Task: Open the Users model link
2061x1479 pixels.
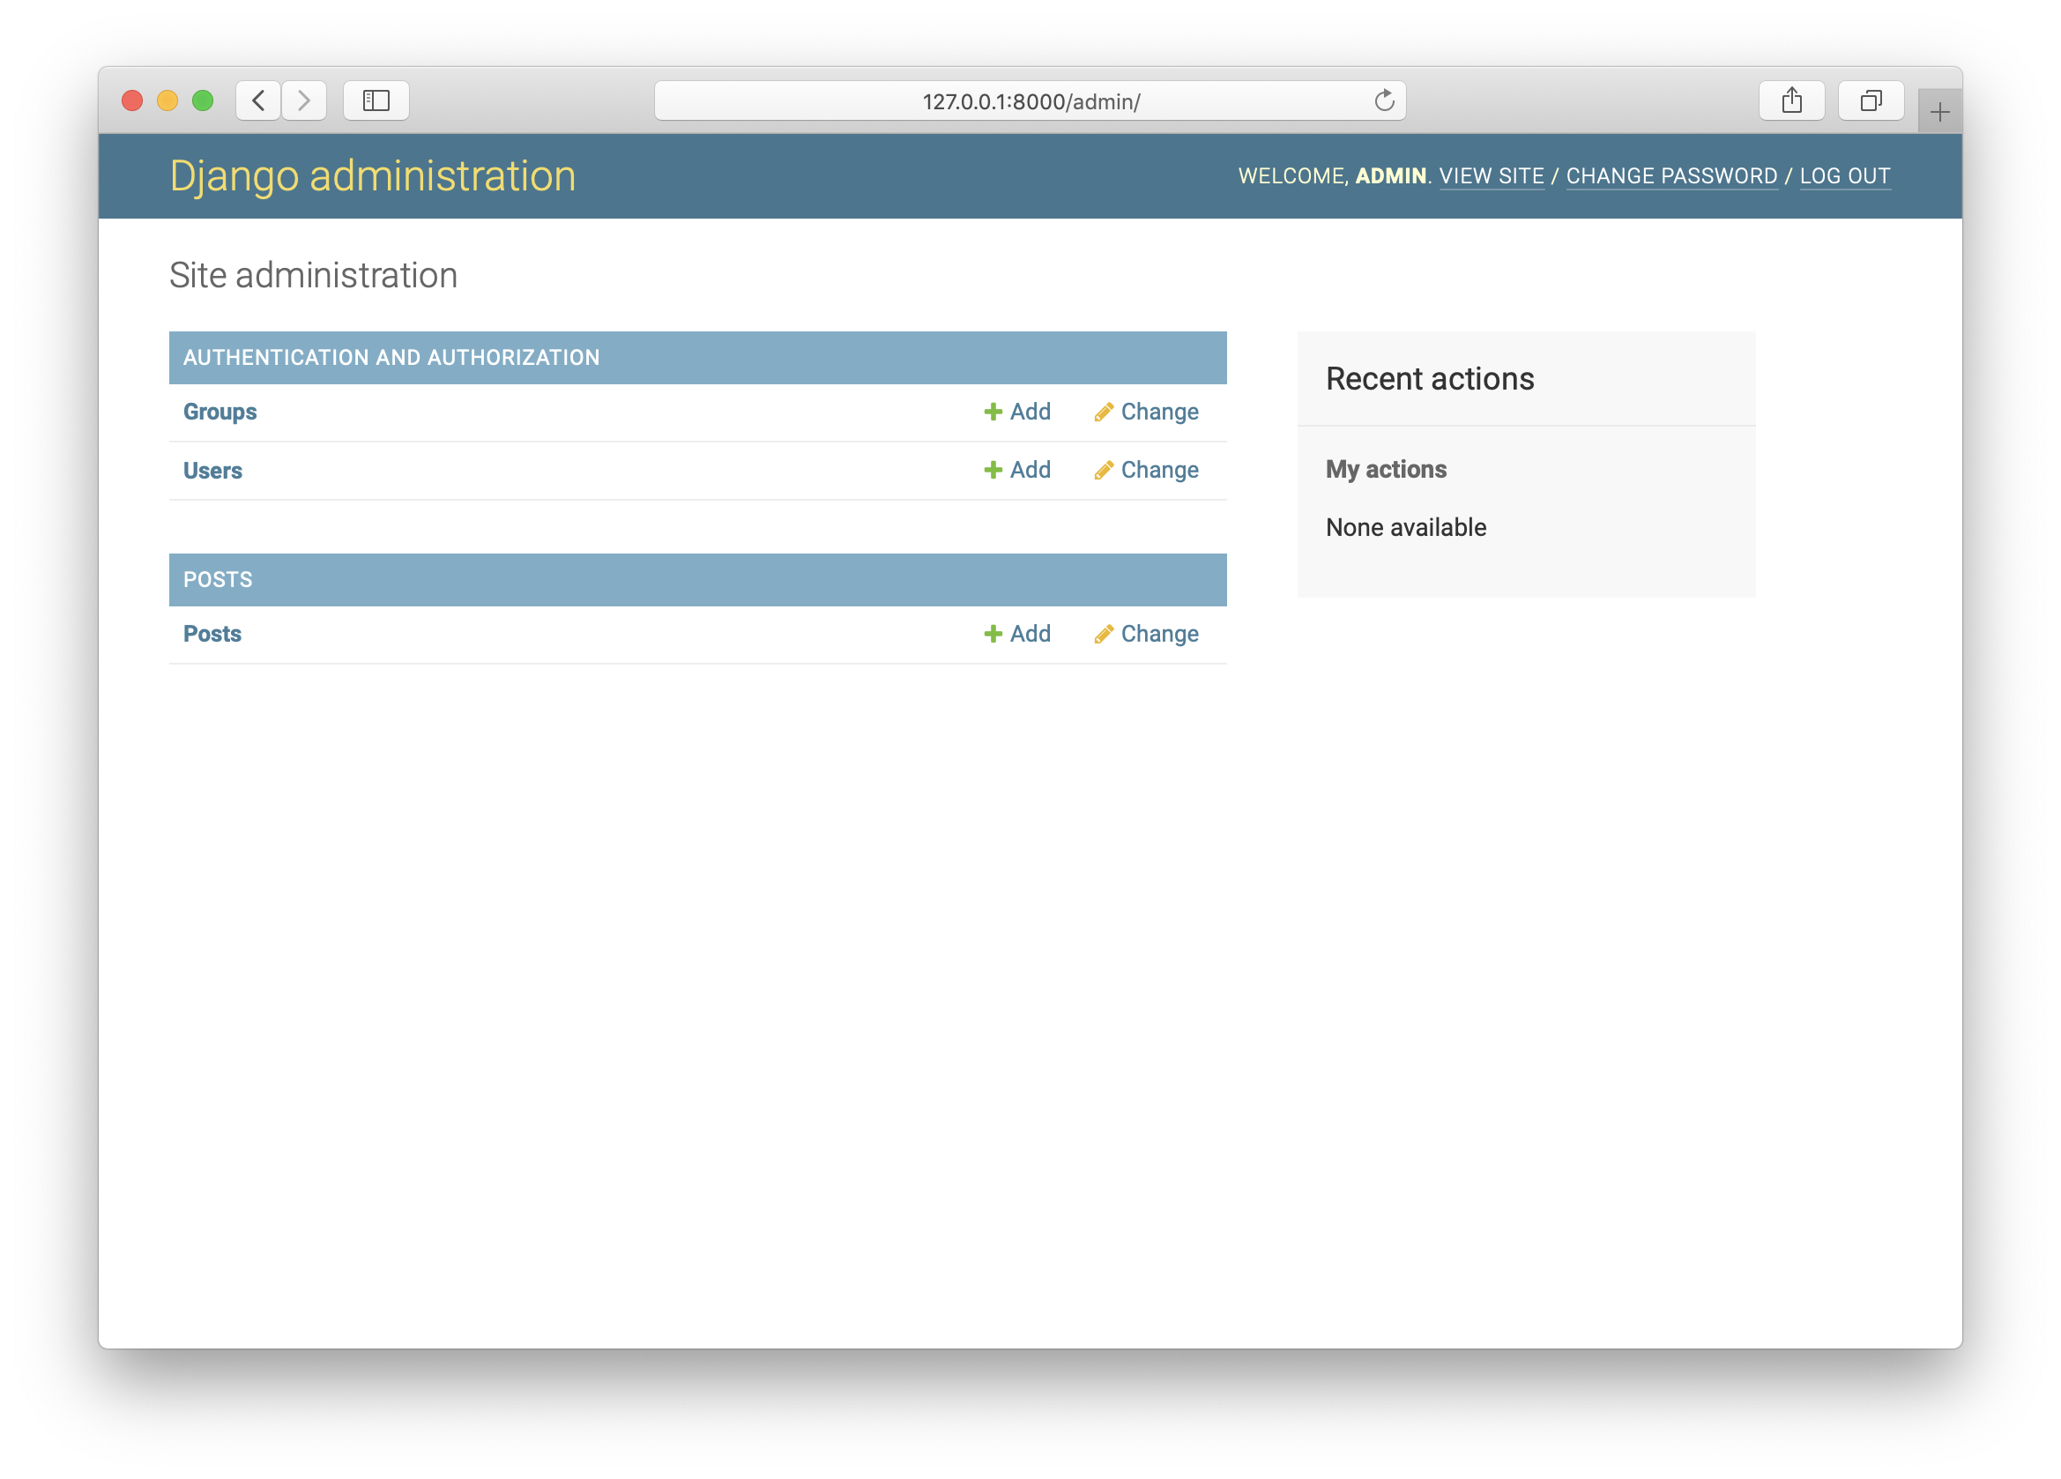Action: (x=212, y=471)
